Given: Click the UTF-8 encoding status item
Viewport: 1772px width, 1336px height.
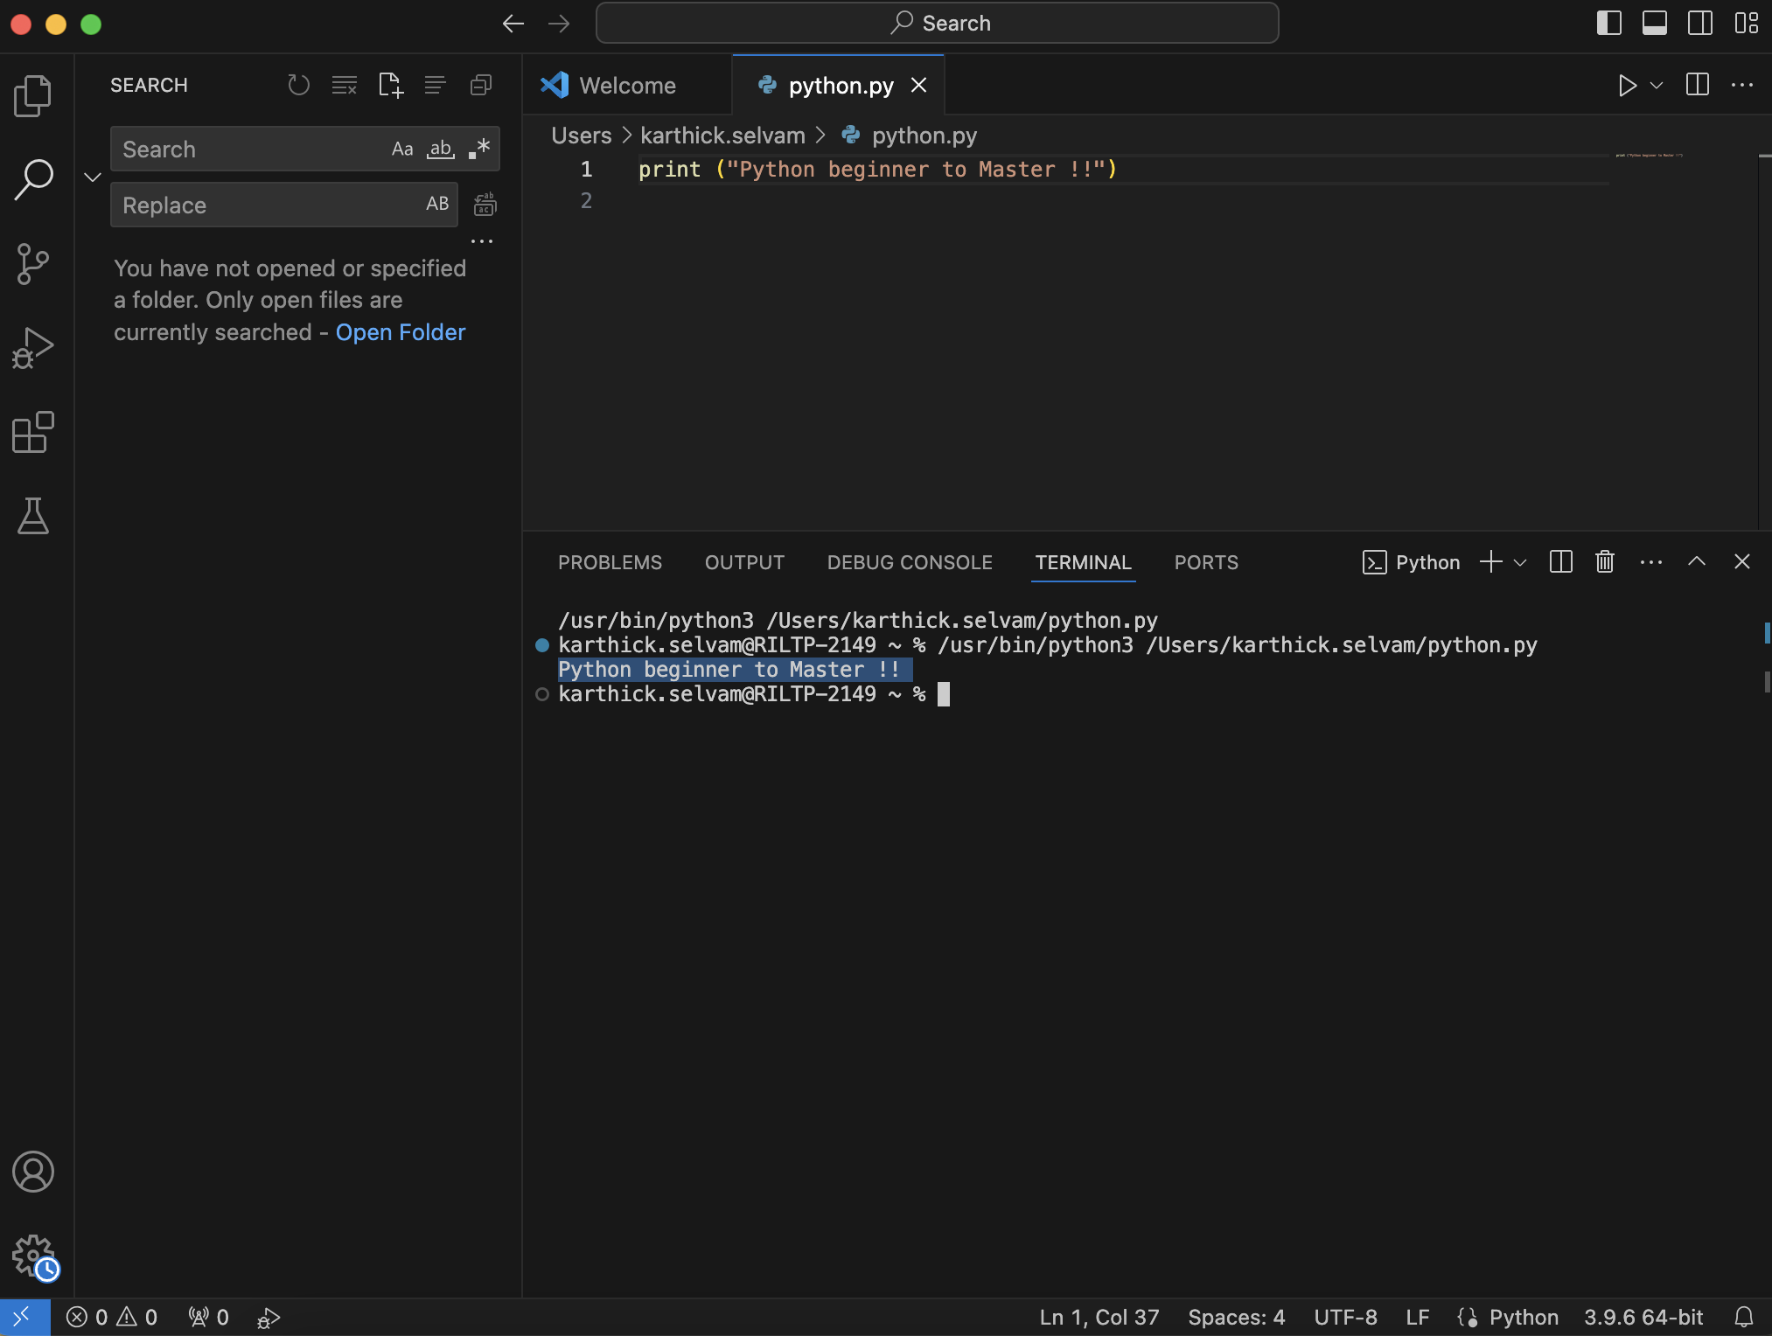Looking at the screenshot, I should pyautogui.click(x=1345, y=1317).
